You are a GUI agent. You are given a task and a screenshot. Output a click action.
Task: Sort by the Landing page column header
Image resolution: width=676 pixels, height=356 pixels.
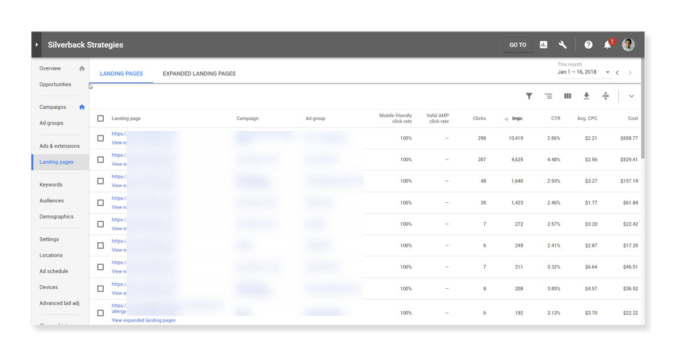[126, 119]
